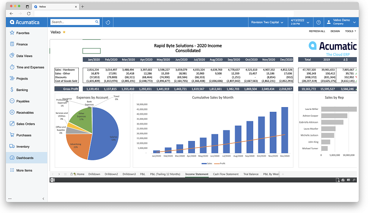Click the Banking dollar sign icon

tap(12, 90)
